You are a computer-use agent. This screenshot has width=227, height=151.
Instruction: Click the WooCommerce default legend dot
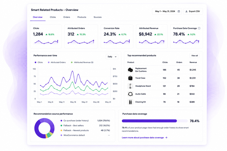tap(61, 135)
